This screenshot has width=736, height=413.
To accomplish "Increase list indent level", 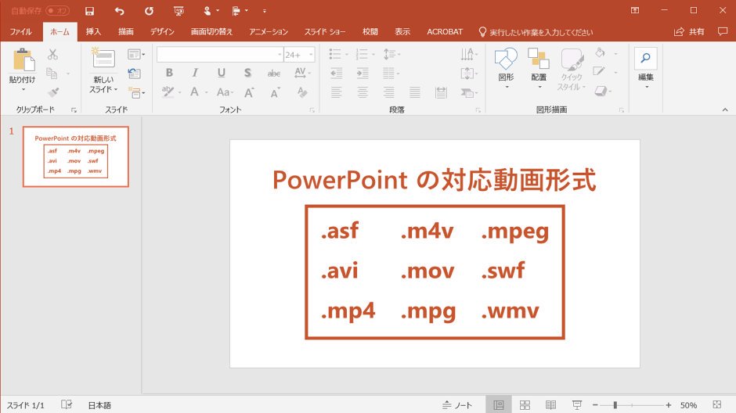I will click(x=363, y=73).
